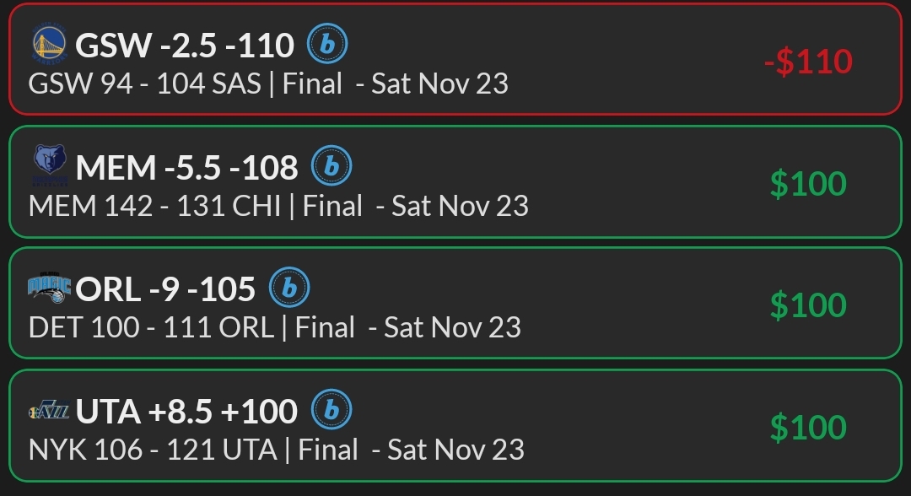911x496 pixels.
Task: Select the ORL -9 -105 bet title
Action: tap(165, 290)
